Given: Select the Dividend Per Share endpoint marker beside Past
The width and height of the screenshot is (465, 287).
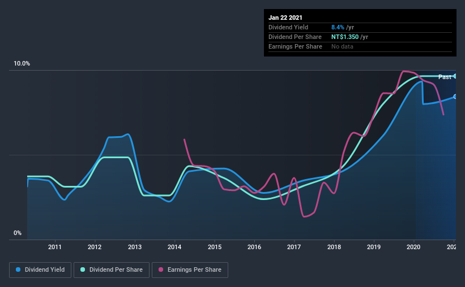Looking at the screenshot, I should (x=455, y=76).
